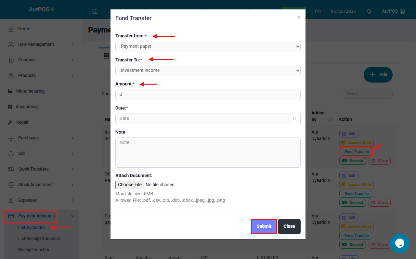The height and width of the screenshot is (259, 416).
Task: Submit the fund transfer form
Action: (264, 227)
